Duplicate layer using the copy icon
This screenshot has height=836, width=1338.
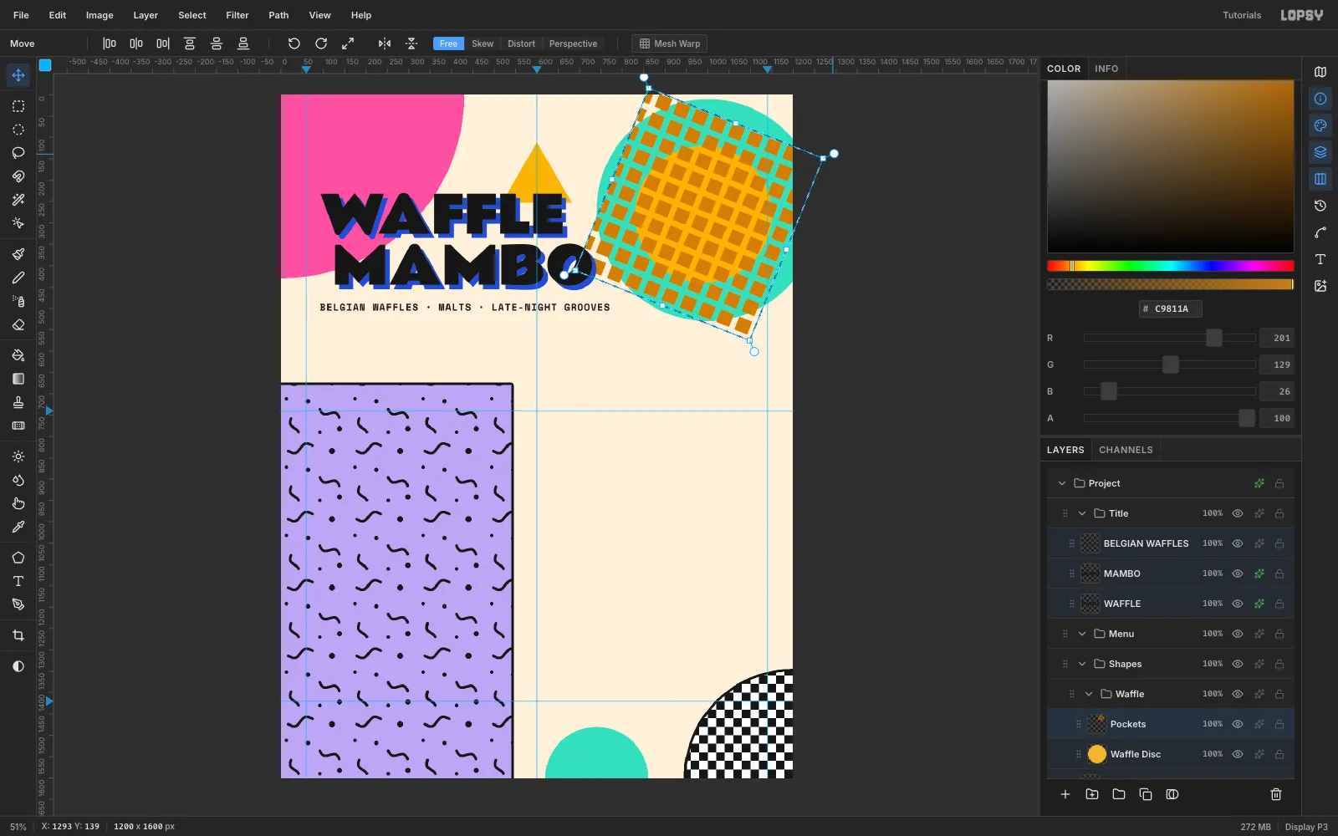1146,794
